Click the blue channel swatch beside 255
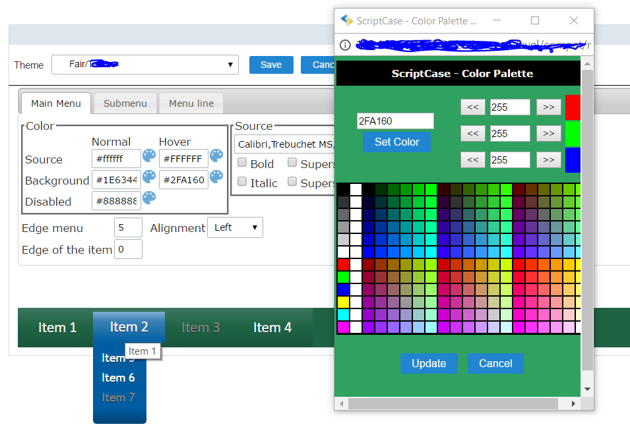630x437 pixels. (573, 160)
